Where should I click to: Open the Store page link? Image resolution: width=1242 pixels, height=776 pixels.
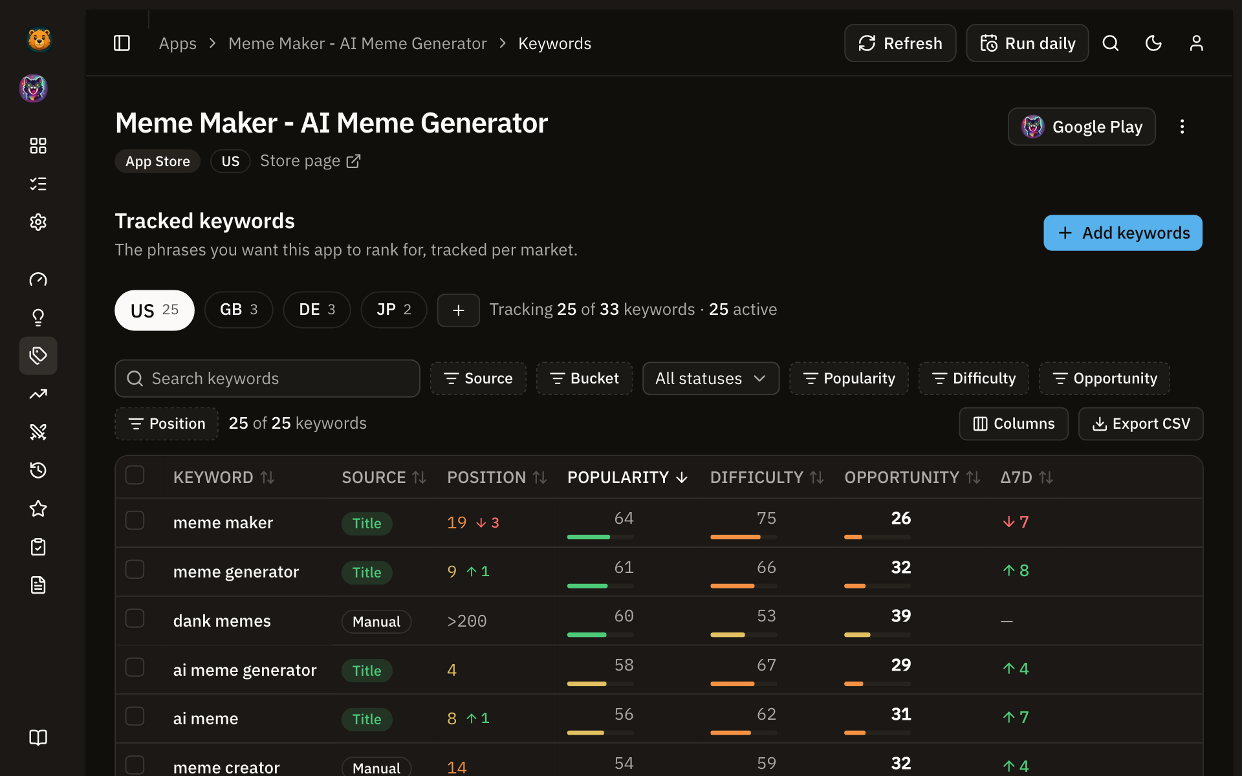[x=310, y=161]
